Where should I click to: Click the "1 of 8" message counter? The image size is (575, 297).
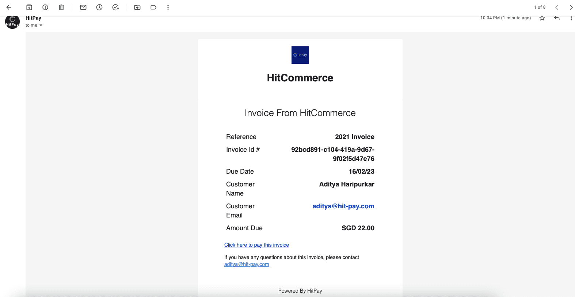tap(540, 7)
